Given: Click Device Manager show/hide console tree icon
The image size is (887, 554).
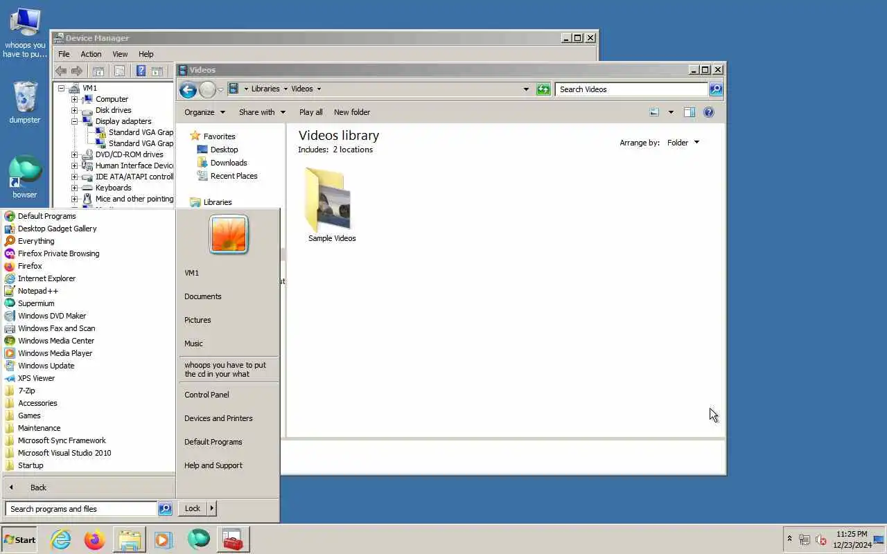Looking at the screenshot, I should coord(98,71).
